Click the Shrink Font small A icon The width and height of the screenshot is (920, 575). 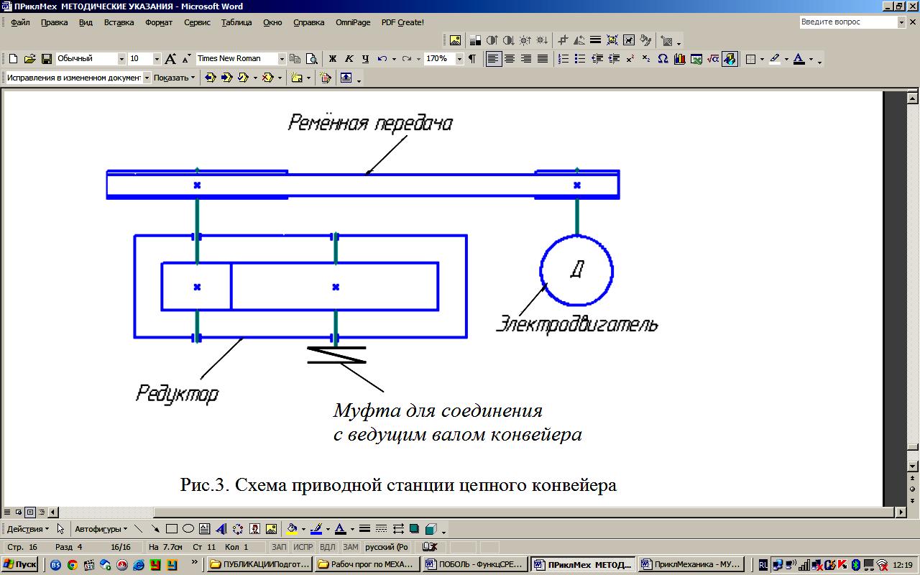coord(186,59)
